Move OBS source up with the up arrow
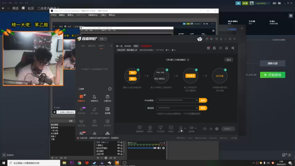Screen dimensions: 295x166 (x=111, y=158)
